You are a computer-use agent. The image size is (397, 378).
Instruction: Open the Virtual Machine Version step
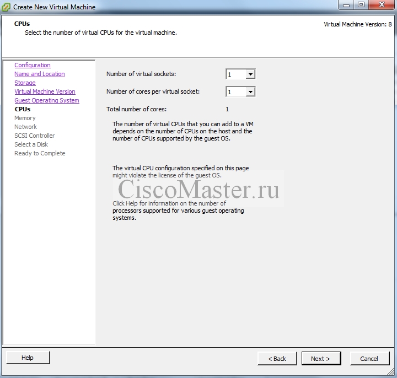(45, 91)
